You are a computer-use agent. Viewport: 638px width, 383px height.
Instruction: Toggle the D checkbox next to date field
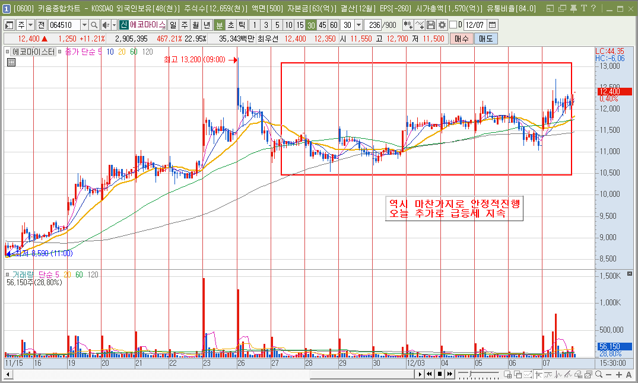pyautogui.click(x=453, y=25)
